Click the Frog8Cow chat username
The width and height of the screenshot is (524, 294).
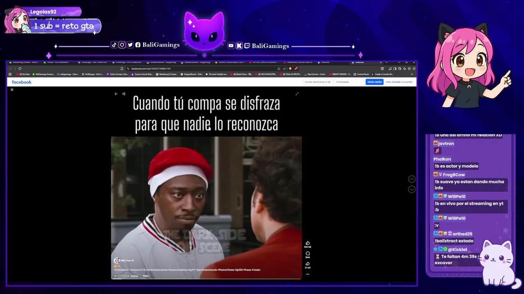coord(454,175)
